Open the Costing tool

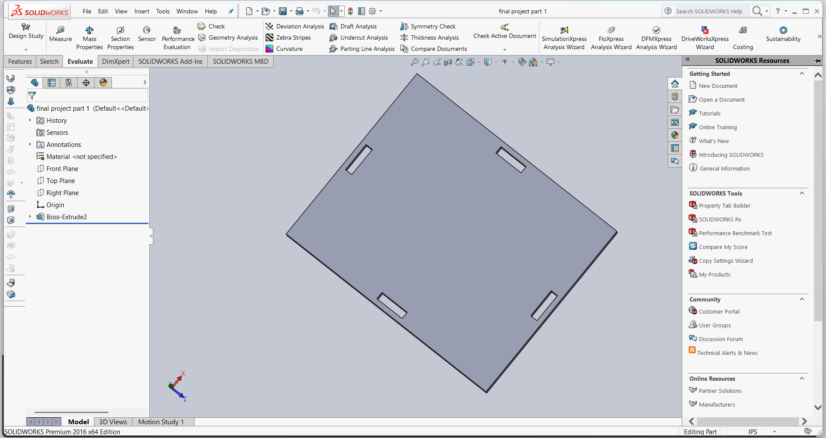(743, 38)
